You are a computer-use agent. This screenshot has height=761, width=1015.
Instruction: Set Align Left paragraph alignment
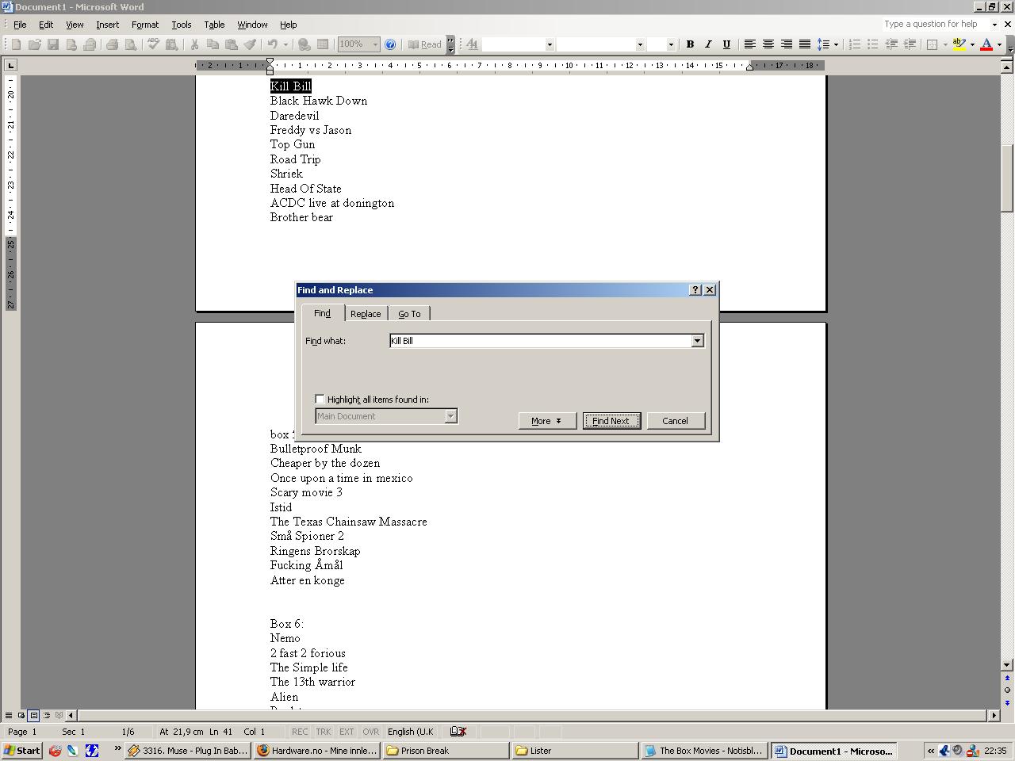749,44
